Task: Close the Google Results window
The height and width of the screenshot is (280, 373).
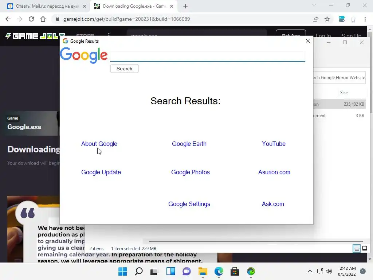Action: [x=307, y=41]
